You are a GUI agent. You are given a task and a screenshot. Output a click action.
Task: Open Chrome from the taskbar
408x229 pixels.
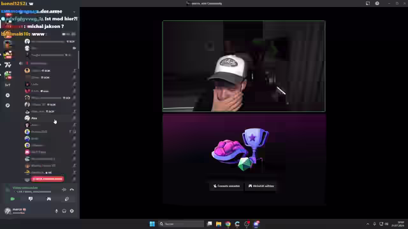pos(228,224)
